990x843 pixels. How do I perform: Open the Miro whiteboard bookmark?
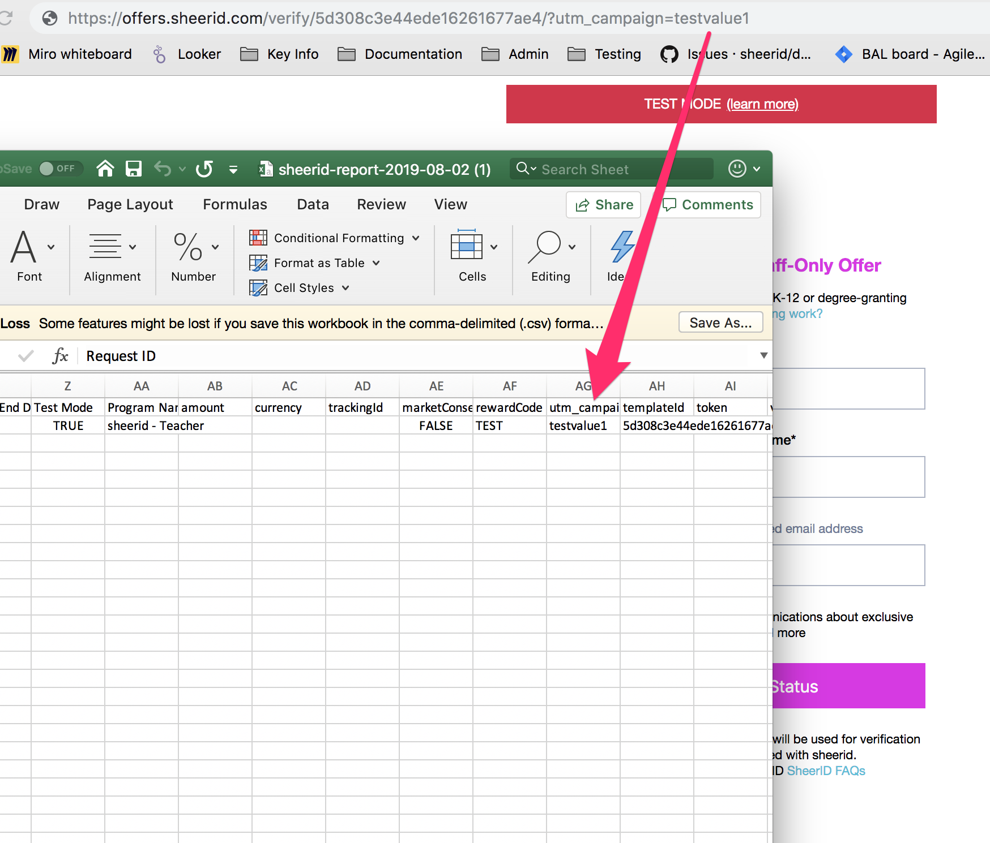tap(67, 54)
